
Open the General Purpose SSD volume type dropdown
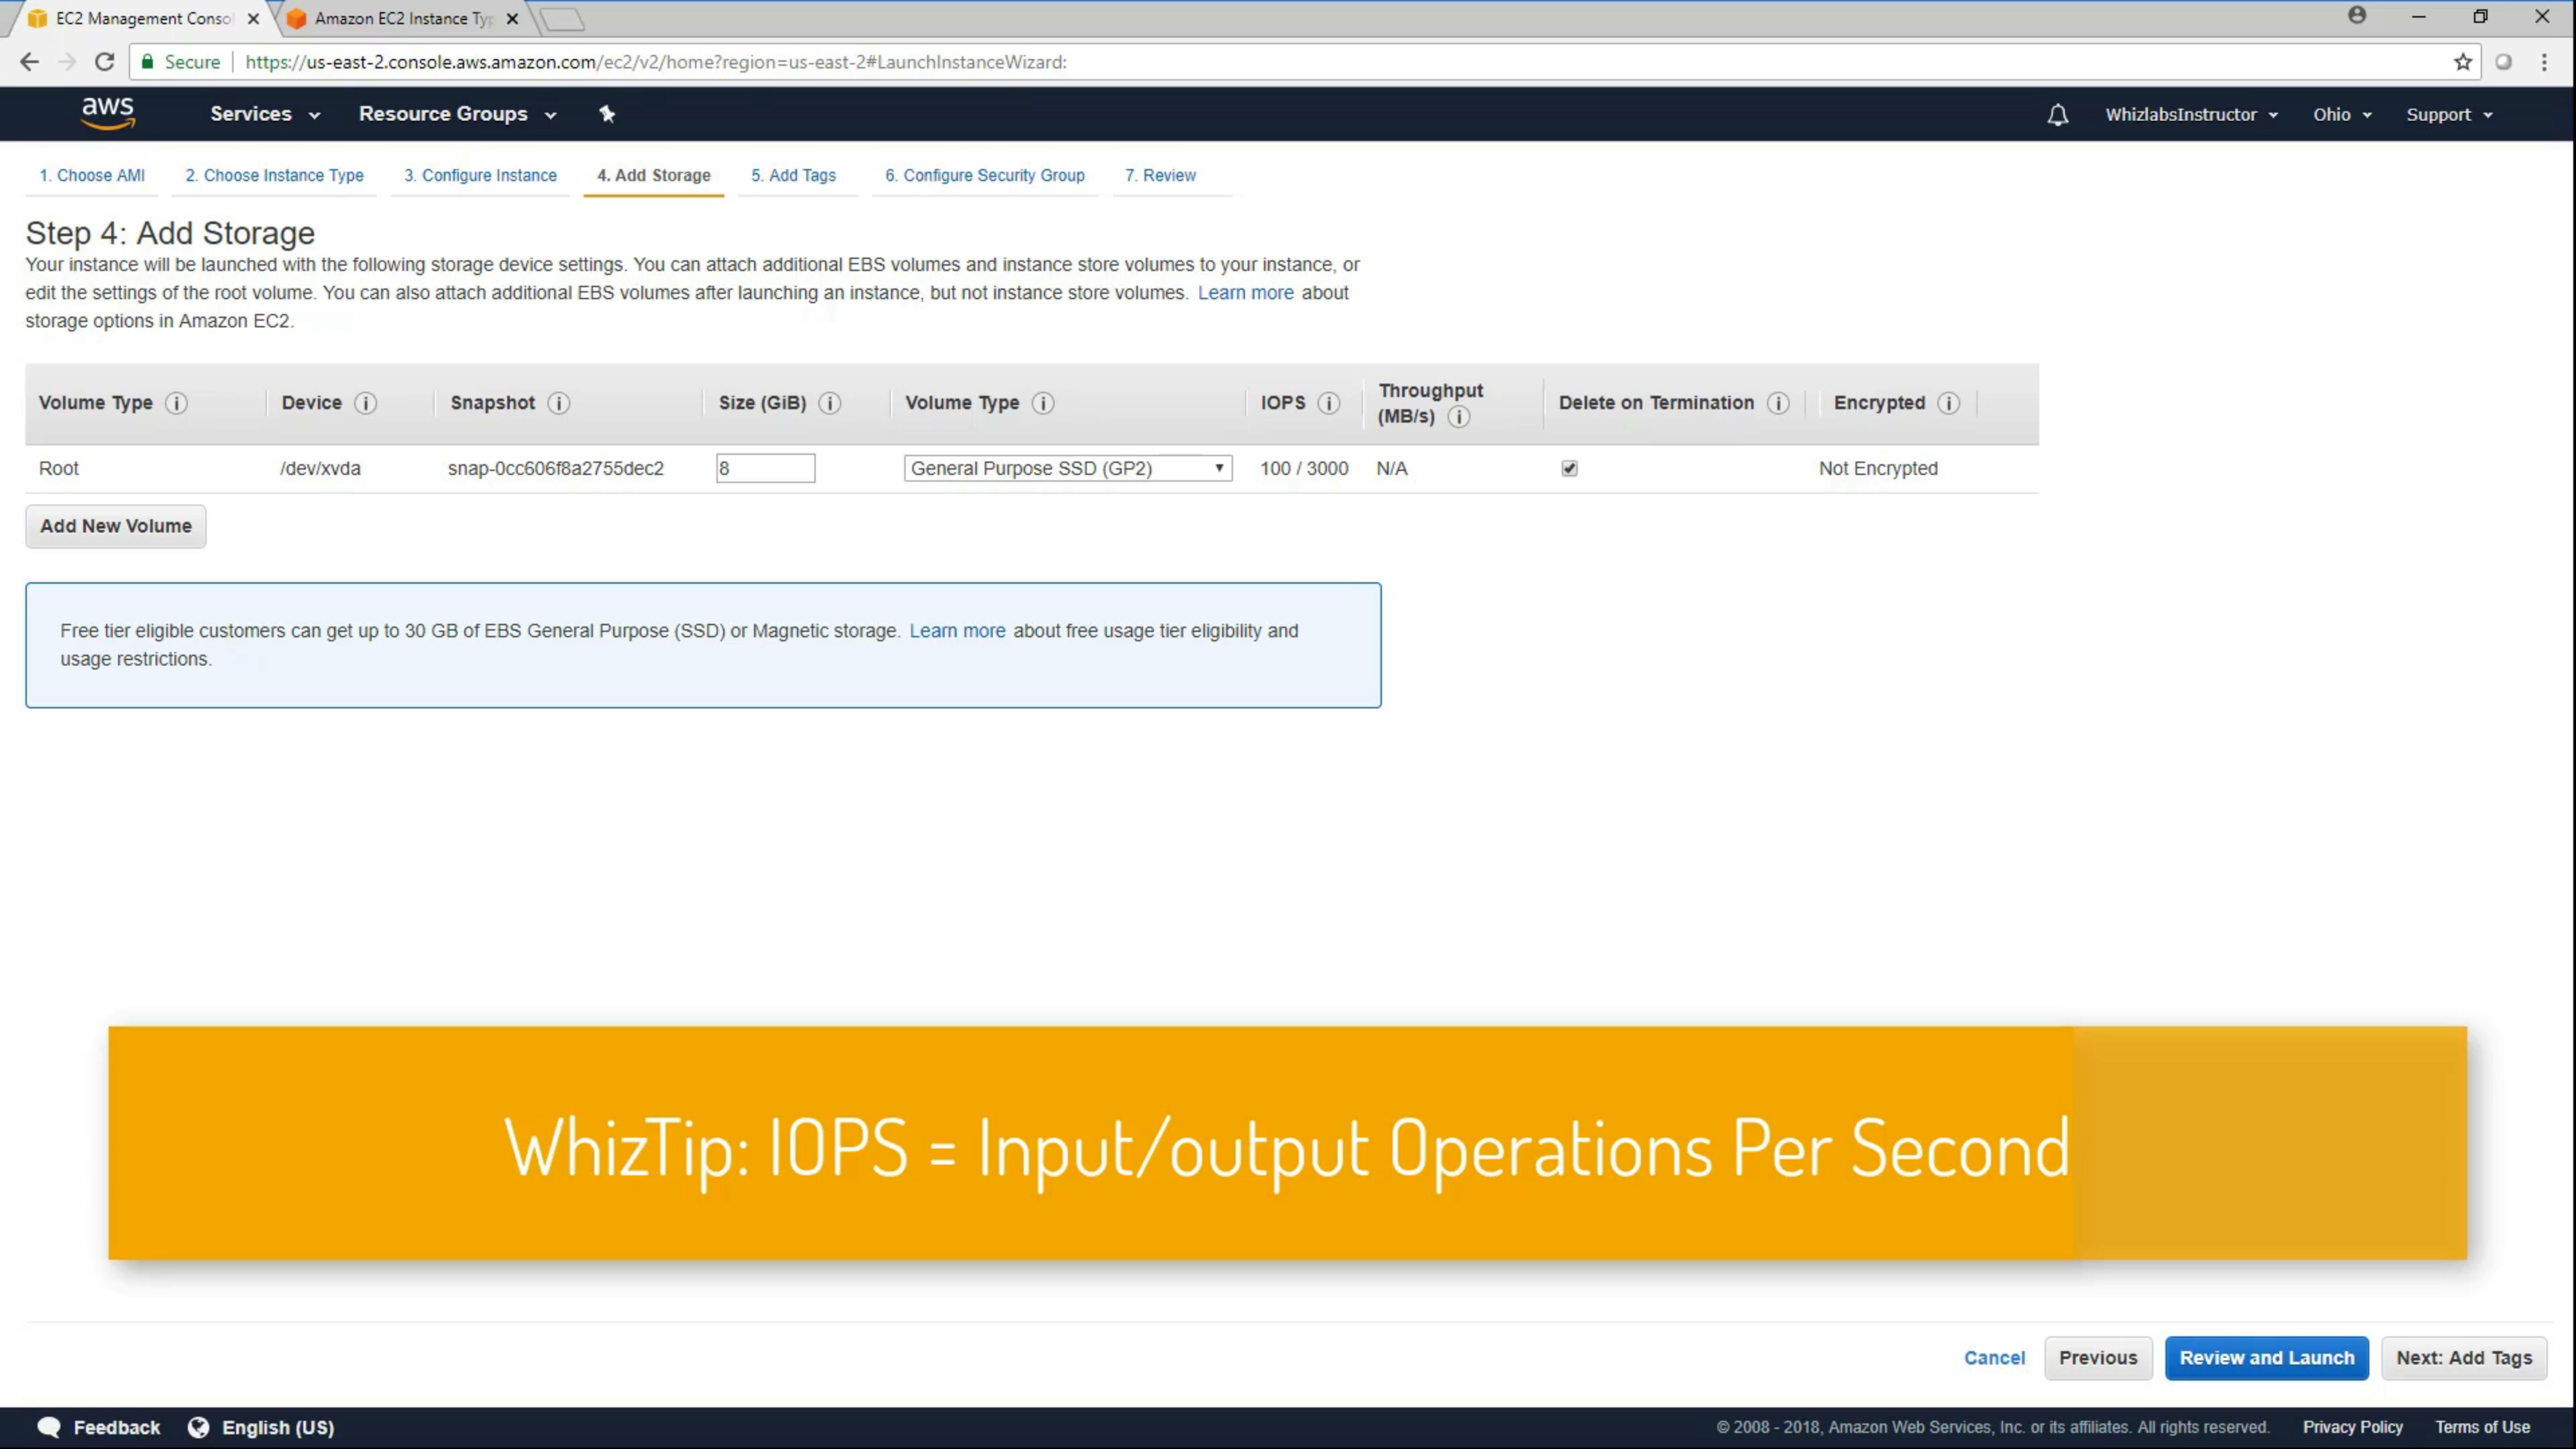click(1067, 468)
